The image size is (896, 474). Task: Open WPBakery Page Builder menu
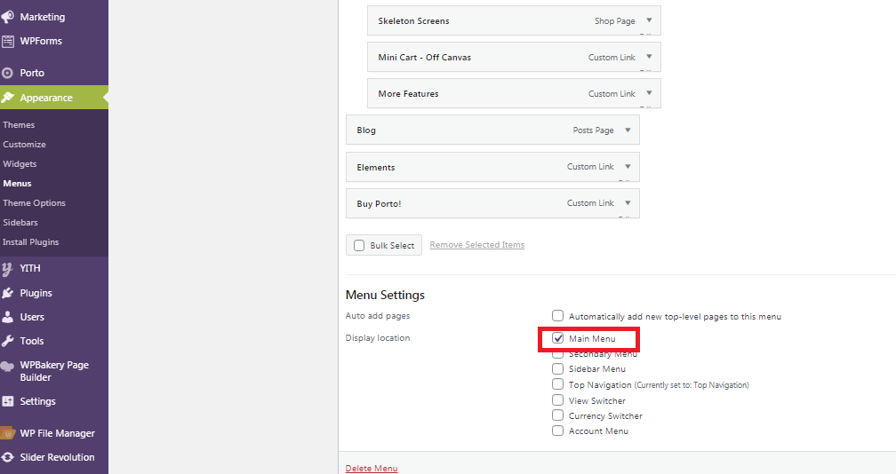pos(53,371)
